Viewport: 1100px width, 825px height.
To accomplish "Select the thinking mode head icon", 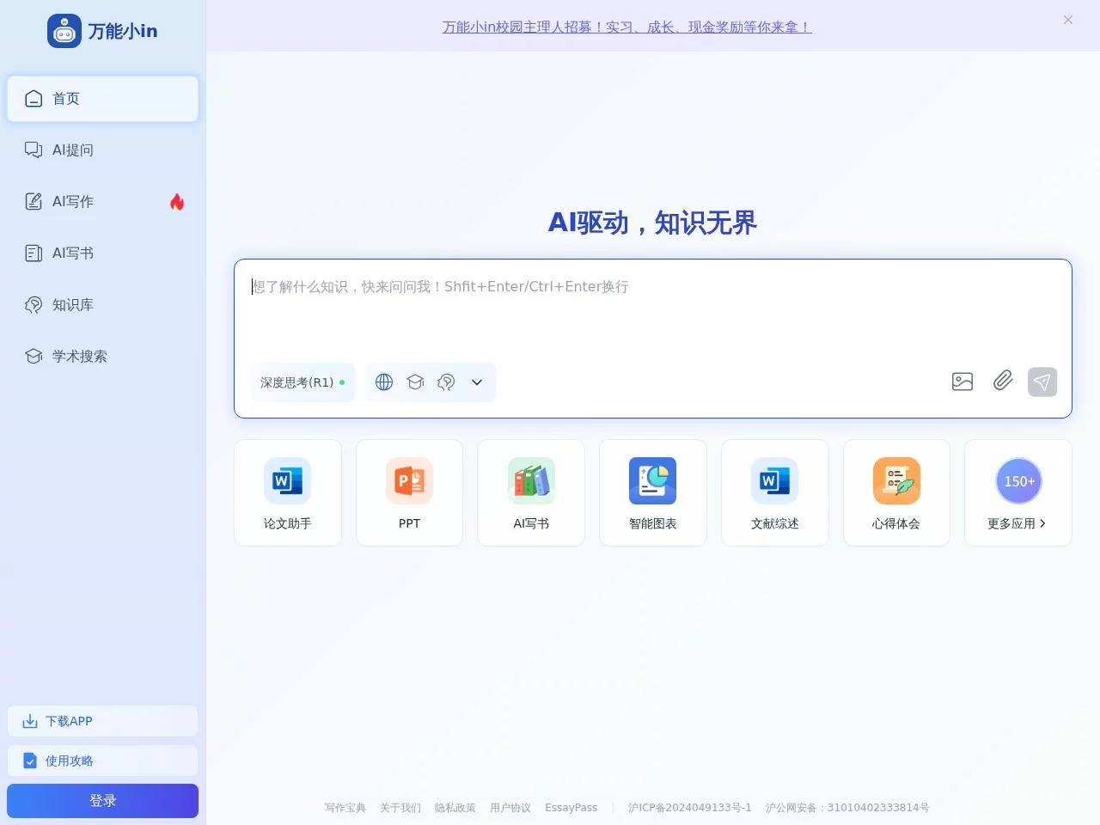I will [445, 382].
